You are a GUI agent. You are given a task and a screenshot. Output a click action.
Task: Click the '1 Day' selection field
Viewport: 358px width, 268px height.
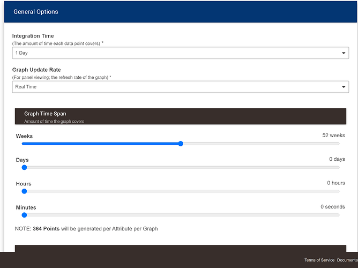(x=171, y=53)
